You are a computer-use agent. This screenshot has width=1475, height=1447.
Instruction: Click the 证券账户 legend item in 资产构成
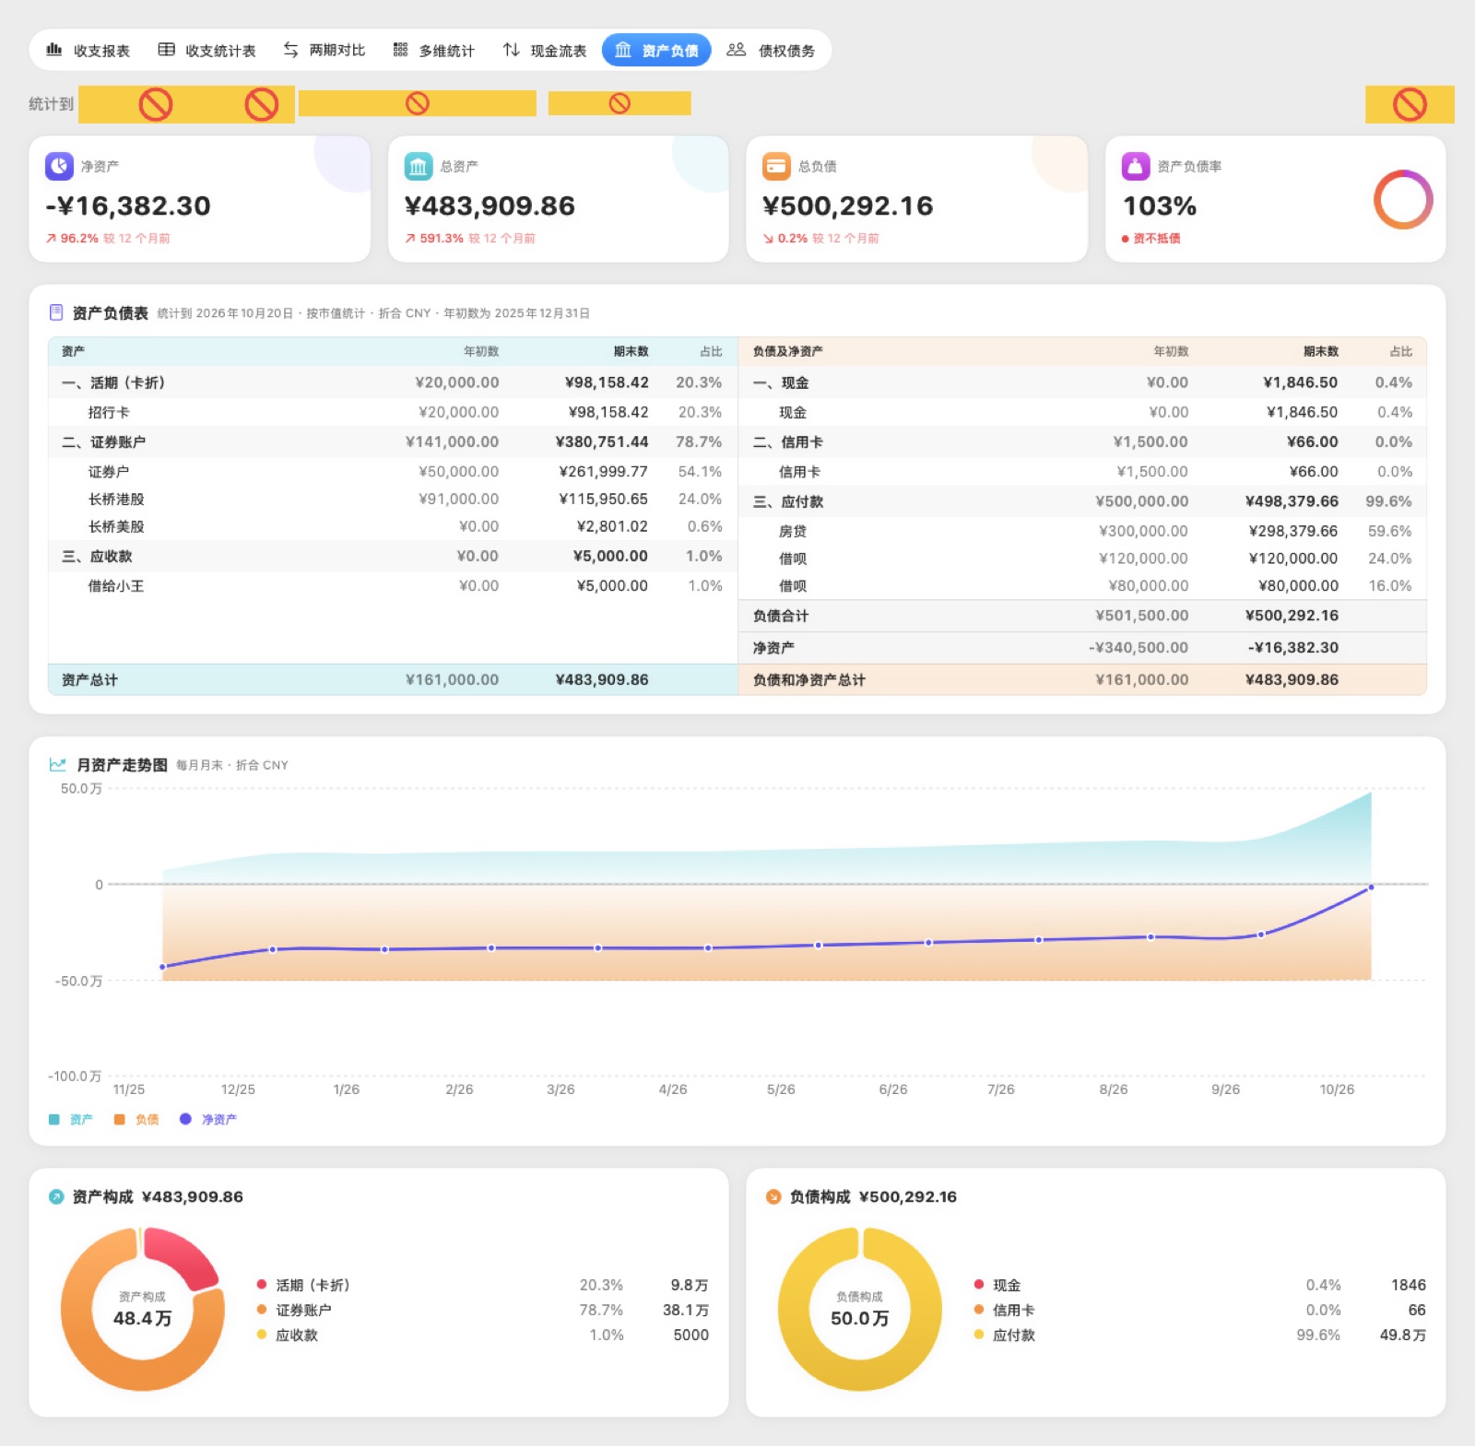click(x=482, y=1310)
